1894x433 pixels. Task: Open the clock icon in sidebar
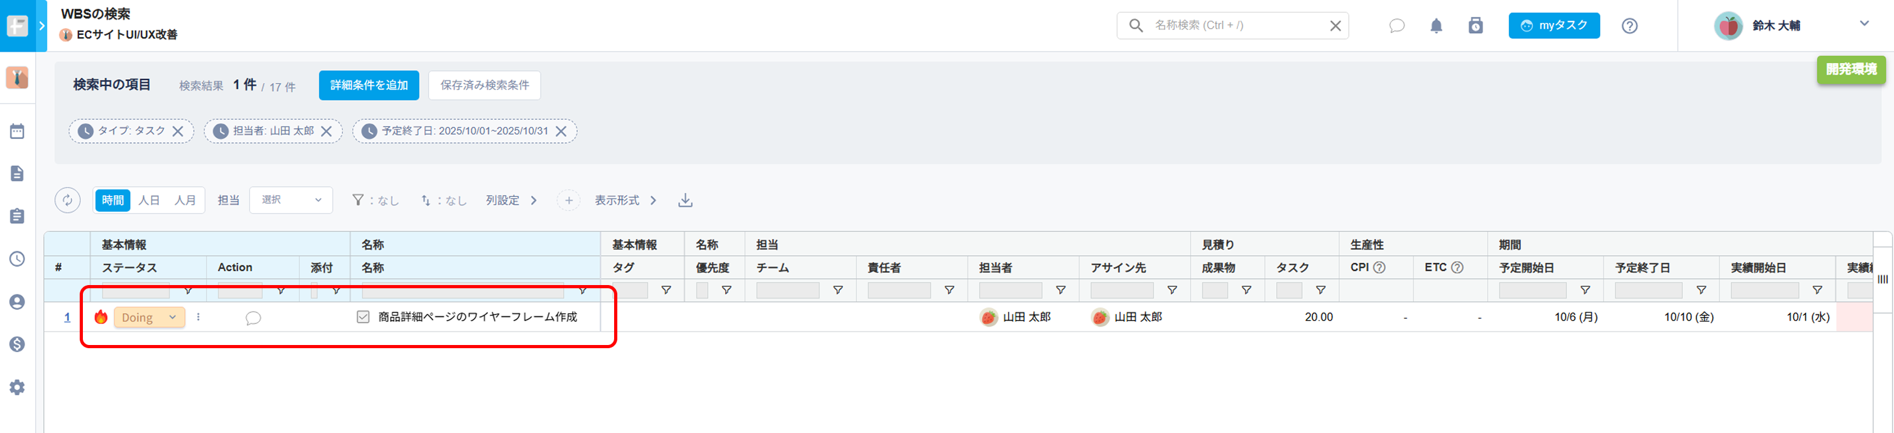17,259
